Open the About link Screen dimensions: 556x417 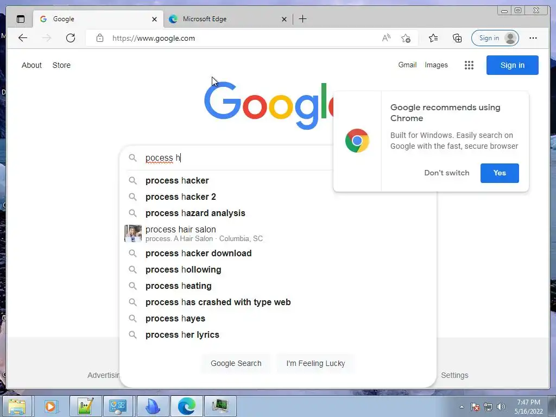[x=31, y=65]
